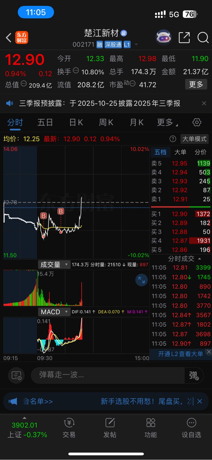The width and height of the screenshot is (212, 460).
Task: Open chart settings gear icon
Action: pos(197,122)
